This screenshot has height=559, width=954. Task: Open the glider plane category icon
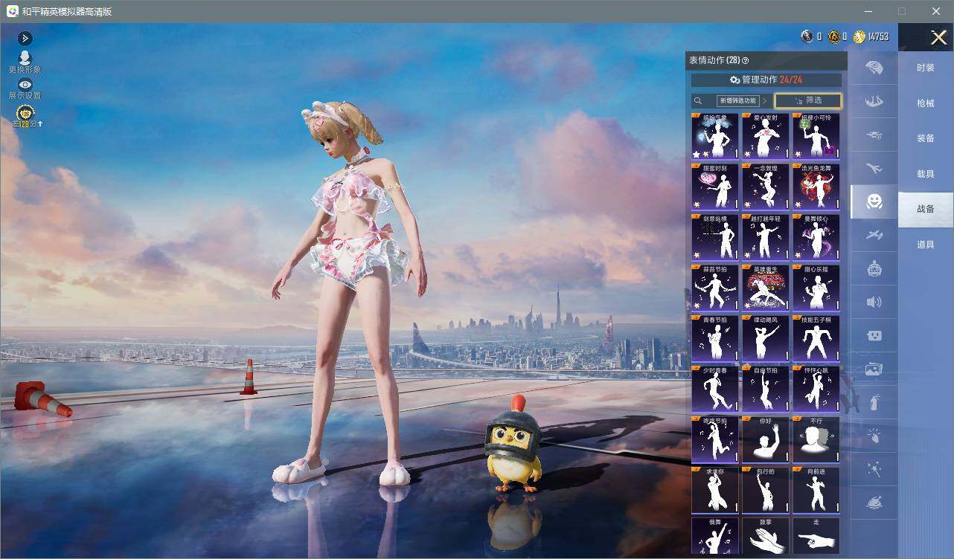coord(874,236)
